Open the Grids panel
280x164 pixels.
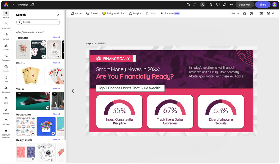6,101
